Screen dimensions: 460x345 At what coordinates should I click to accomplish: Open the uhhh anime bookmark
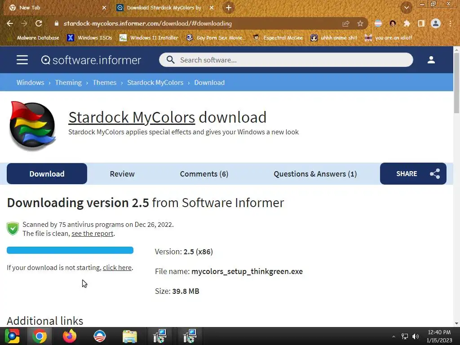point(334,38)
